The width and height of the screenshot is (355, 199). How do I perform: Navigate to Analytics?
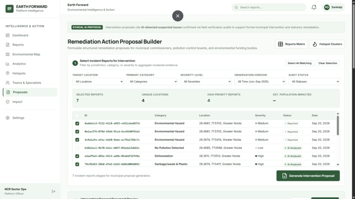30,64
